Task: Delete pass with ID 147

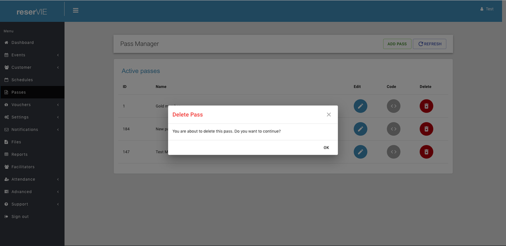Action: tap(426, 152)
